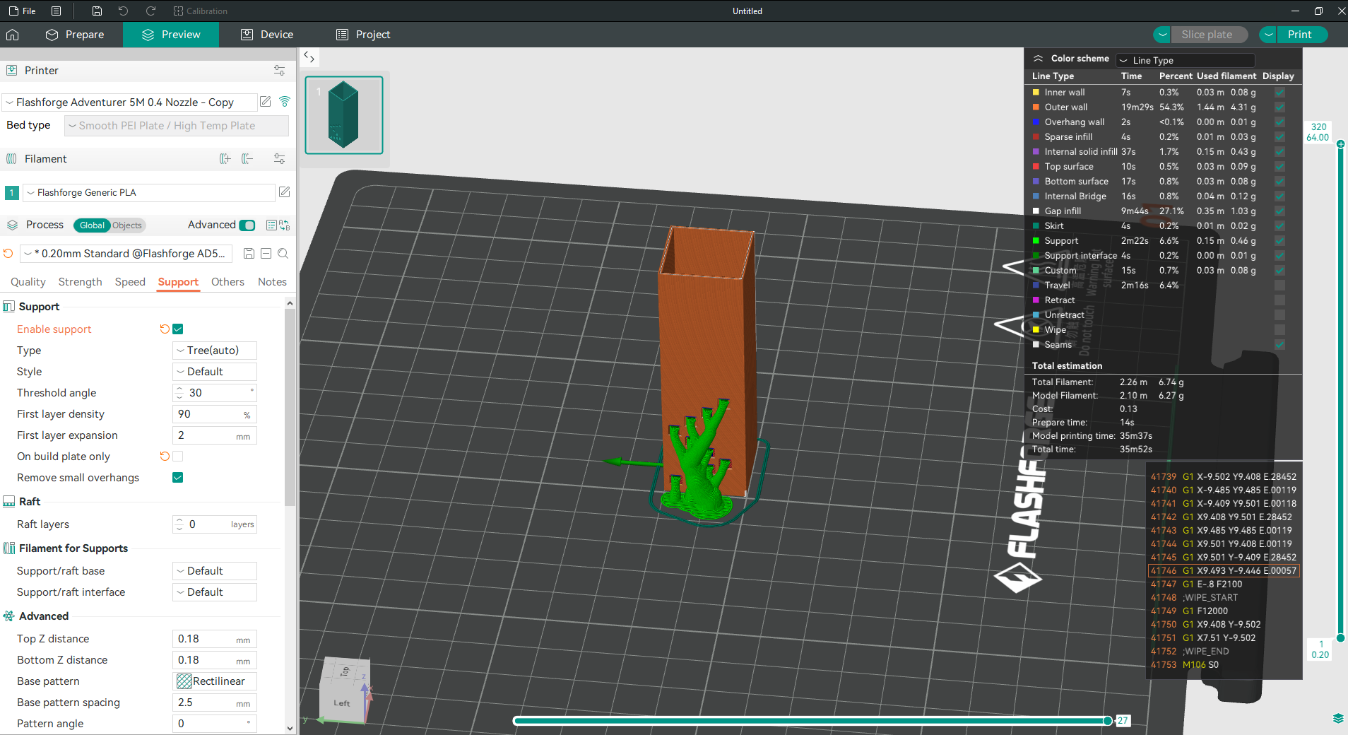Open printer settings sliders icon
The width and height of the screenshot is (1348, 735).
tap(280, 71)
